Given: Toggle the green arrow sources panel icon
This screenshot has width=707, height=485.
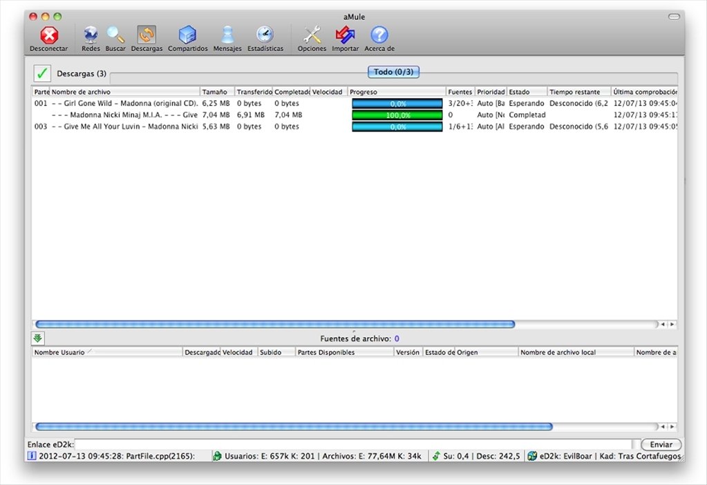Looking at the screenshot, I should pyautogui.click(x=38, y=338).
